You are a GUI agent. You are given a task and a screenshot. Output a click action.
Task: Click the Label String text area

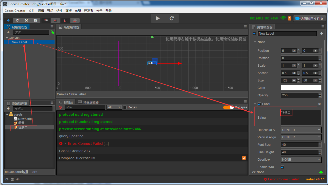pos(301,117)
